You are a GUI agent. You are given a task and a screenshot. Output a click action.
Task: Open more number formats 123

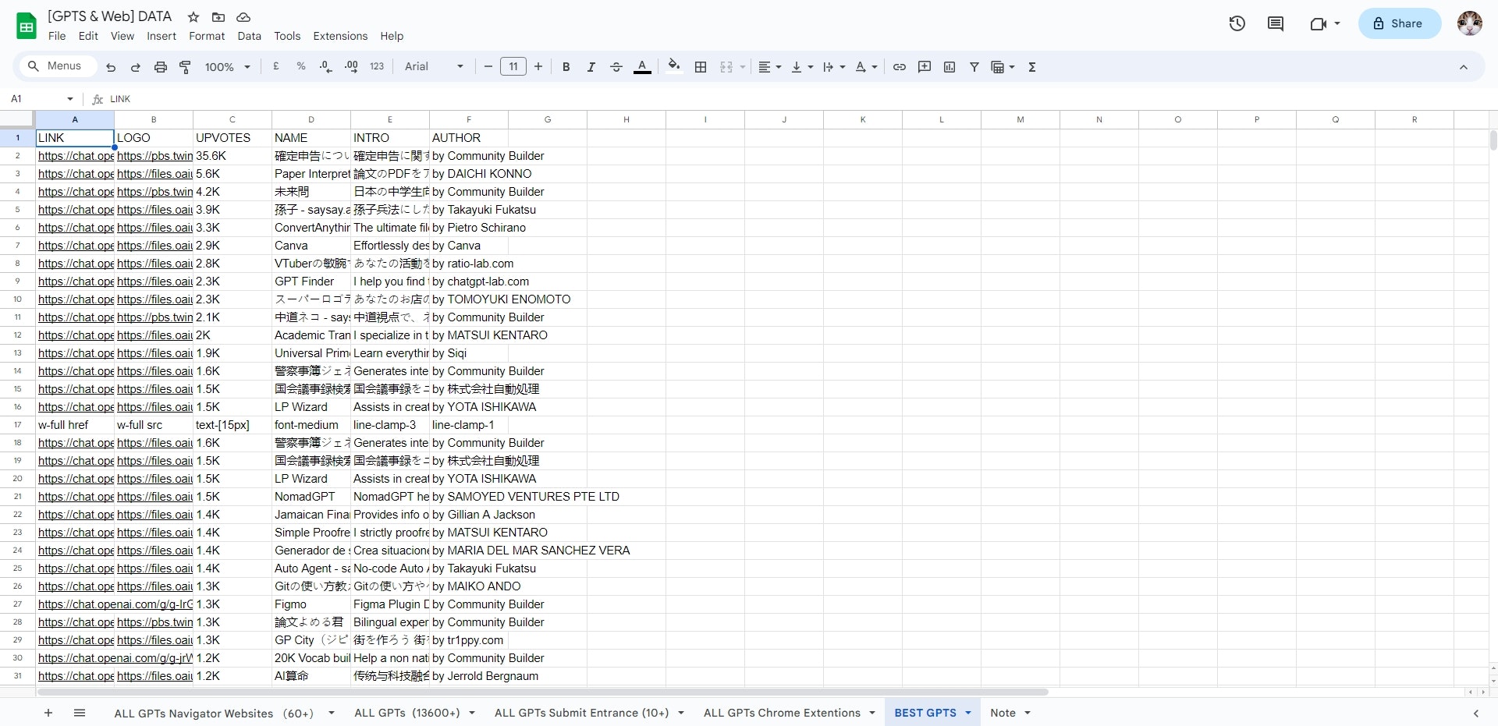(x=377, y=67)
